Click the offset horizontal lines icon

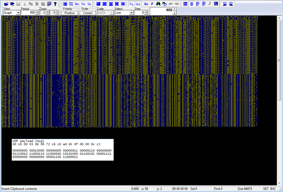click(117, 4)
